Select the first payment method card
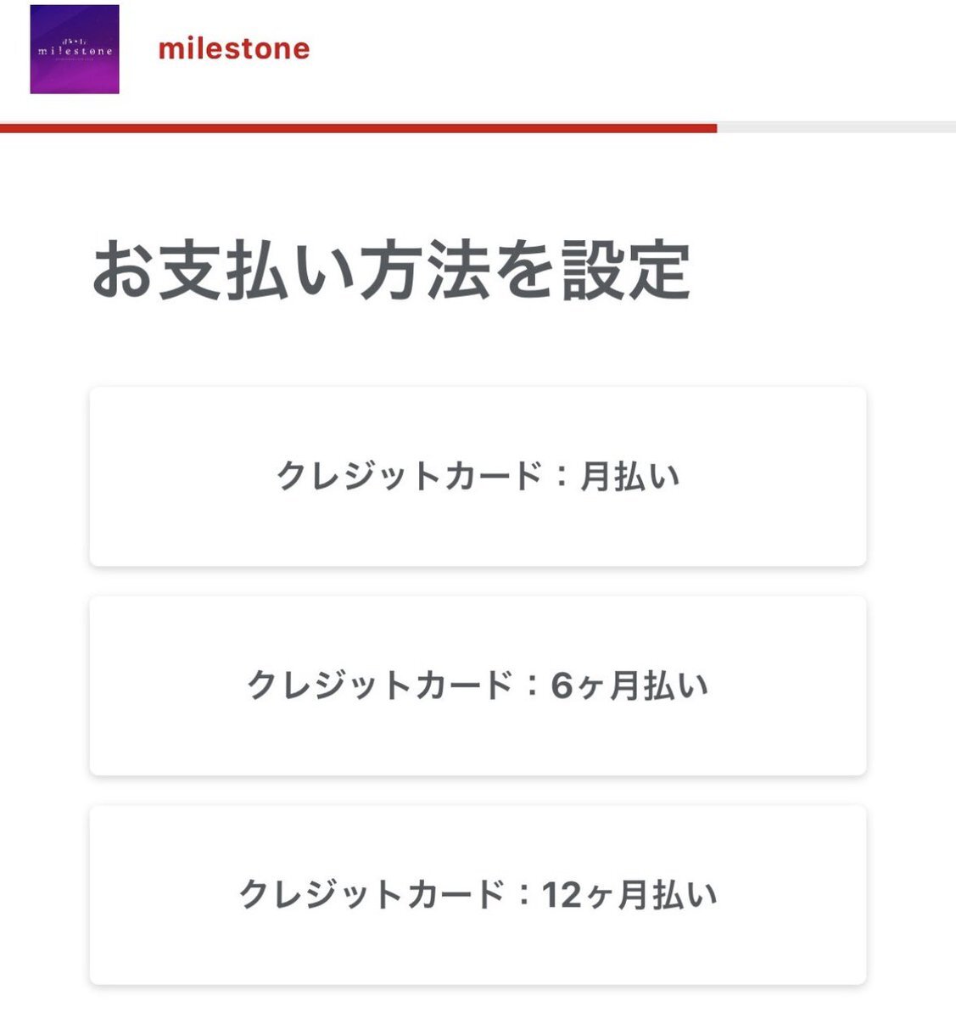This screenshot has height=1018, width=956. point(478,477)
